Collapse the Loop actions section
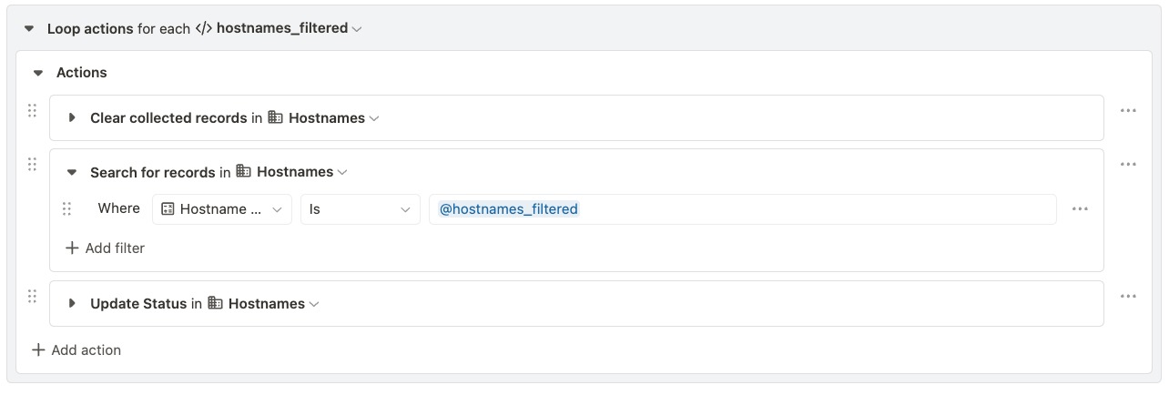 (x=29, y=28)
